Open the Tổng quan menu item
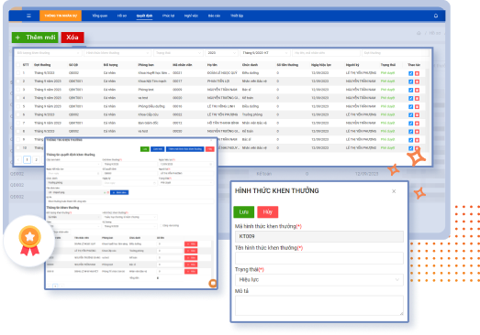 (x=100, y=16)
